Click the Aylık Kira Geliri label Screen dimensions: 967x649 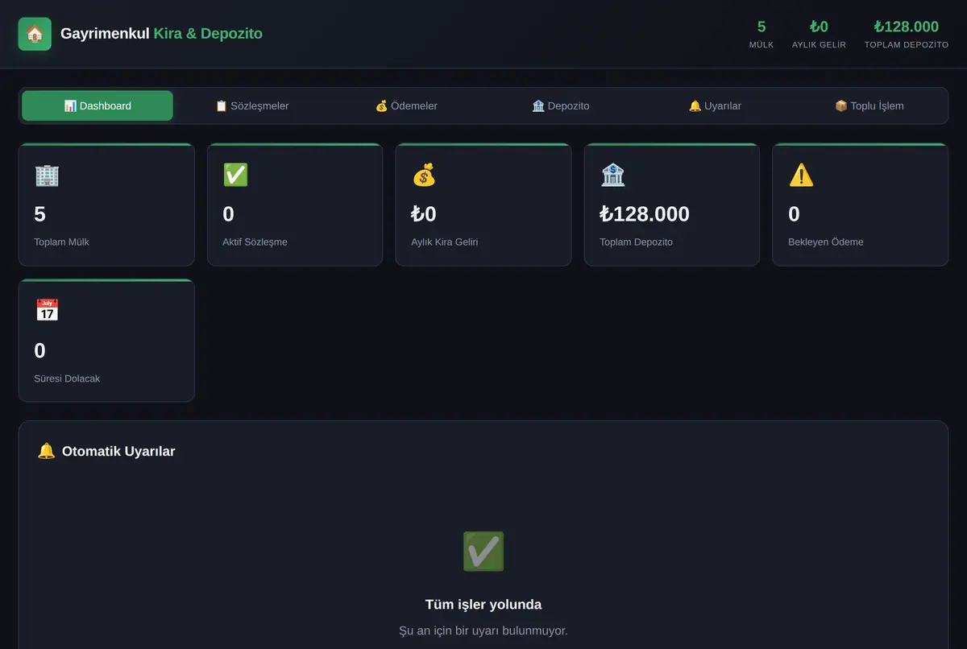coord(445,242)
